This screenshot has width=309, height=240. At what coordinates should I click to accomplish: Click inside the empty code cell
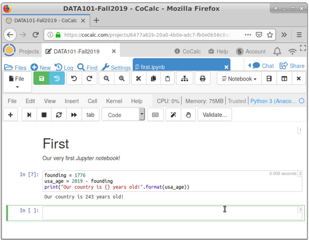click(172, 213)
